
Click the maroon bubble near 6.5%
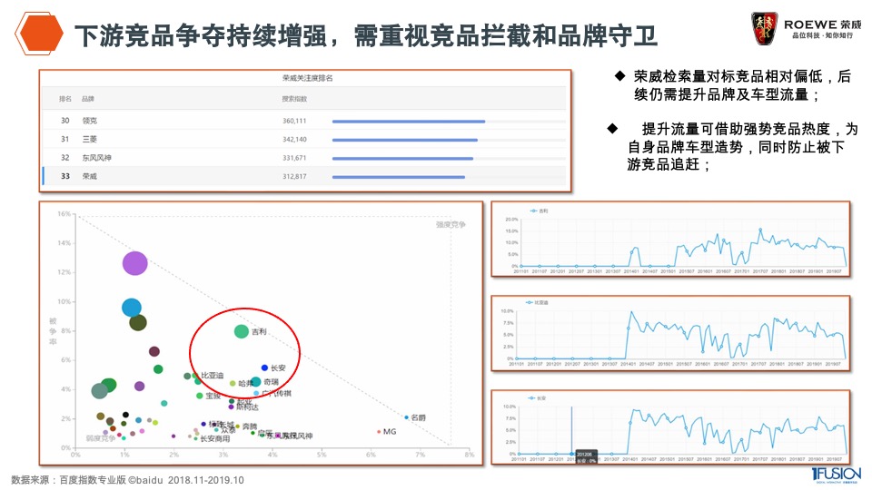click(x=154, y=351)
